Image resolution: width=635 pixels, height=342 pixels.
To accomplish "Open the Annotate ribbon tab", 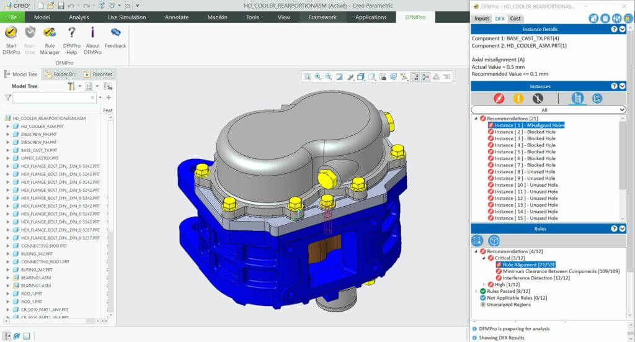I will pos(177,17).
